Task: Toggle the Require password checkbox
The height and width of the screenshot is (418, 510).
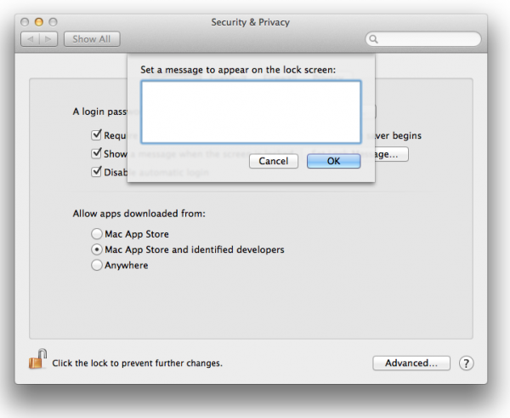Action: [96, 135]
